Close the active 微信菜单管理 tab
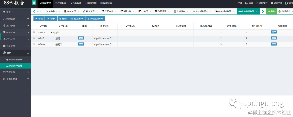 tap(257, 11)
